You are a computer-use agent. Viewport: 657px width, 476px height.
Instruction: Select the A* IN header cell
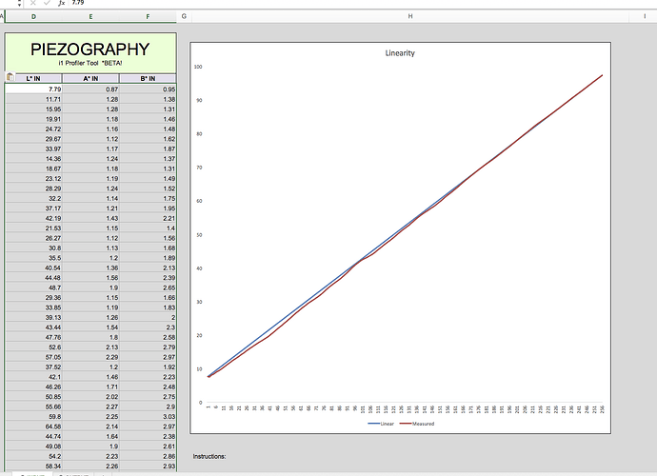click(x=90, y=78)
